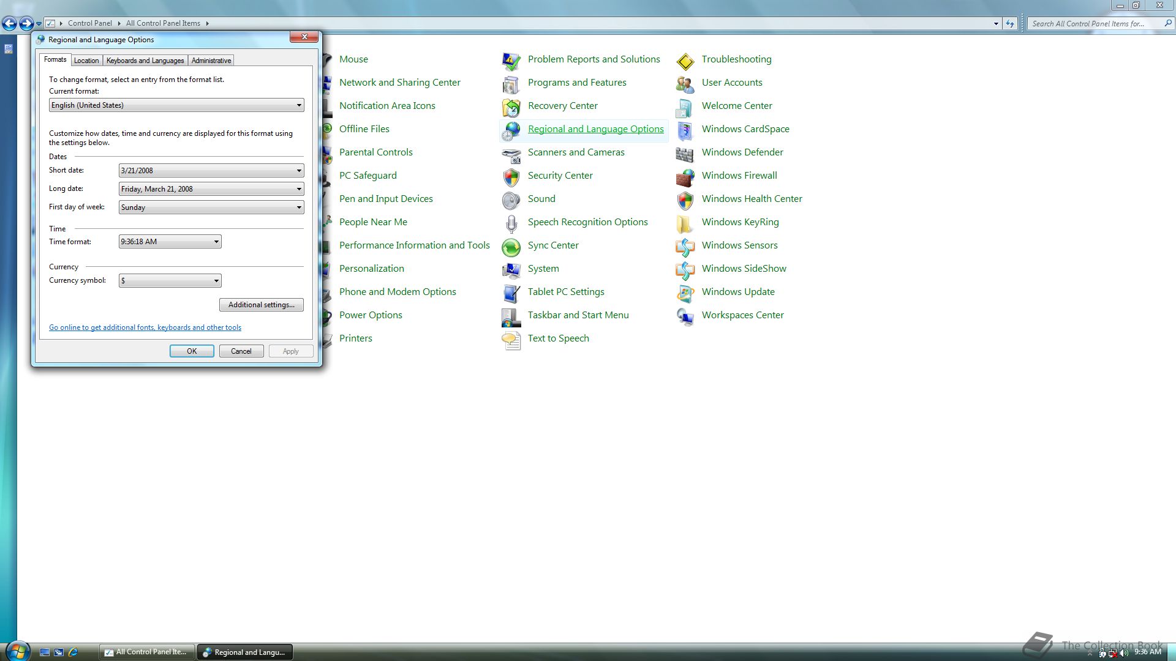Image resolution: width=1176 pixels, height=661 pixels.
Task: Click the Windows Health Center shield icon
Action: [685, 200]
